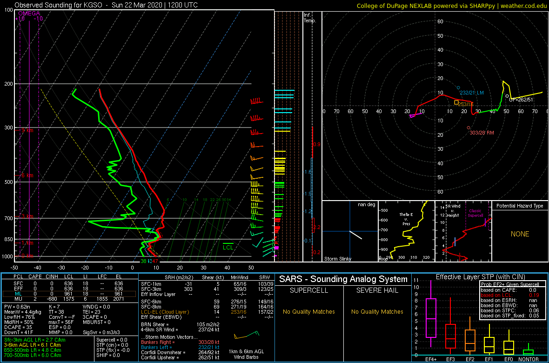Click the '3-6km AGL LR = 6.1 C/km' line
Image resolution: width=549 pixels, height=363 pixels.
click(33, 345)
